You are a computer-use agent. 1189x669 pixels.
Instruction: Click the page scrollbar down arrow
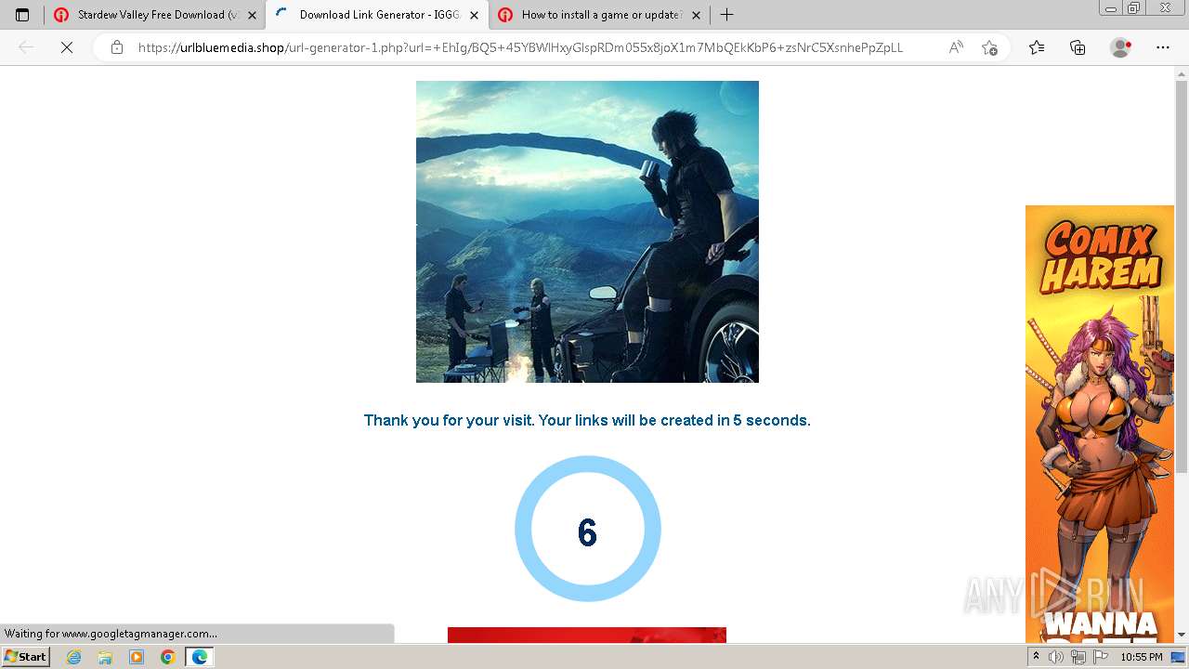(x=1182, y=636)
